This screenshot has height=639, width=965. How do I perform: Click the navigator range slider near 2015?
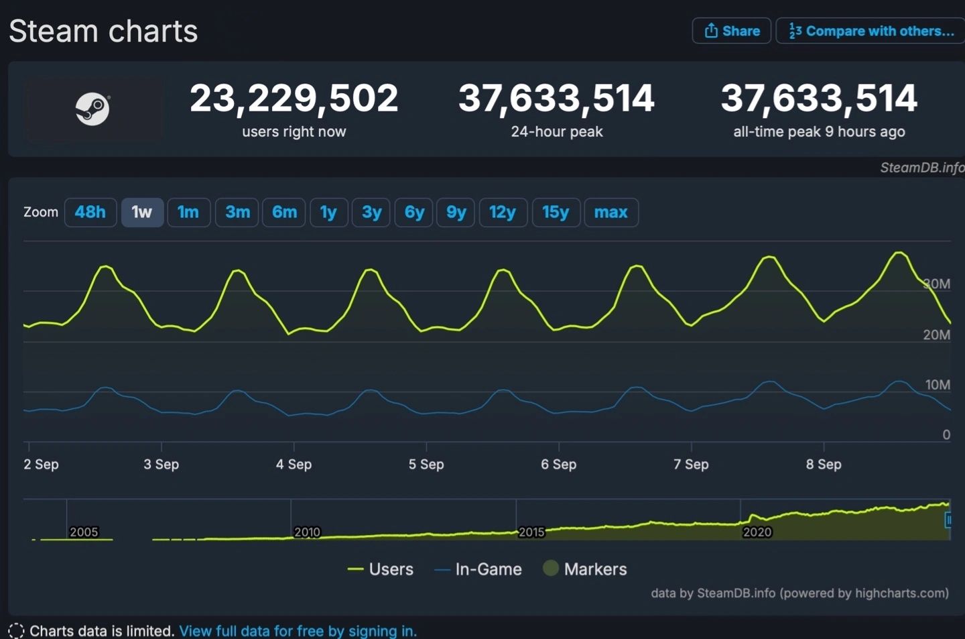(531, 520)
